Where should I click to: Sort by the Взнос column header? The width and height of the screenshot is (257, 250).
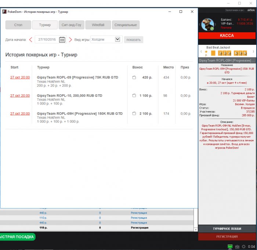click(138, 67)
